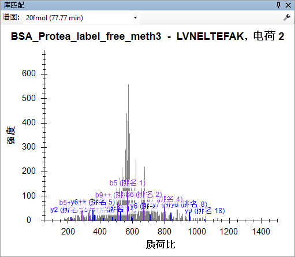This screenshot has width=295, height=257.
Task: Click the 600 tick on the intensity axis
Action: tap(29, 73)
